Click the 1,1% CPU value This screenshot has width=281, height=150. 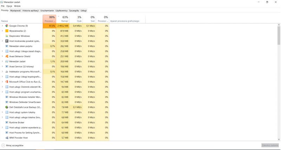[x=52, y=61]
